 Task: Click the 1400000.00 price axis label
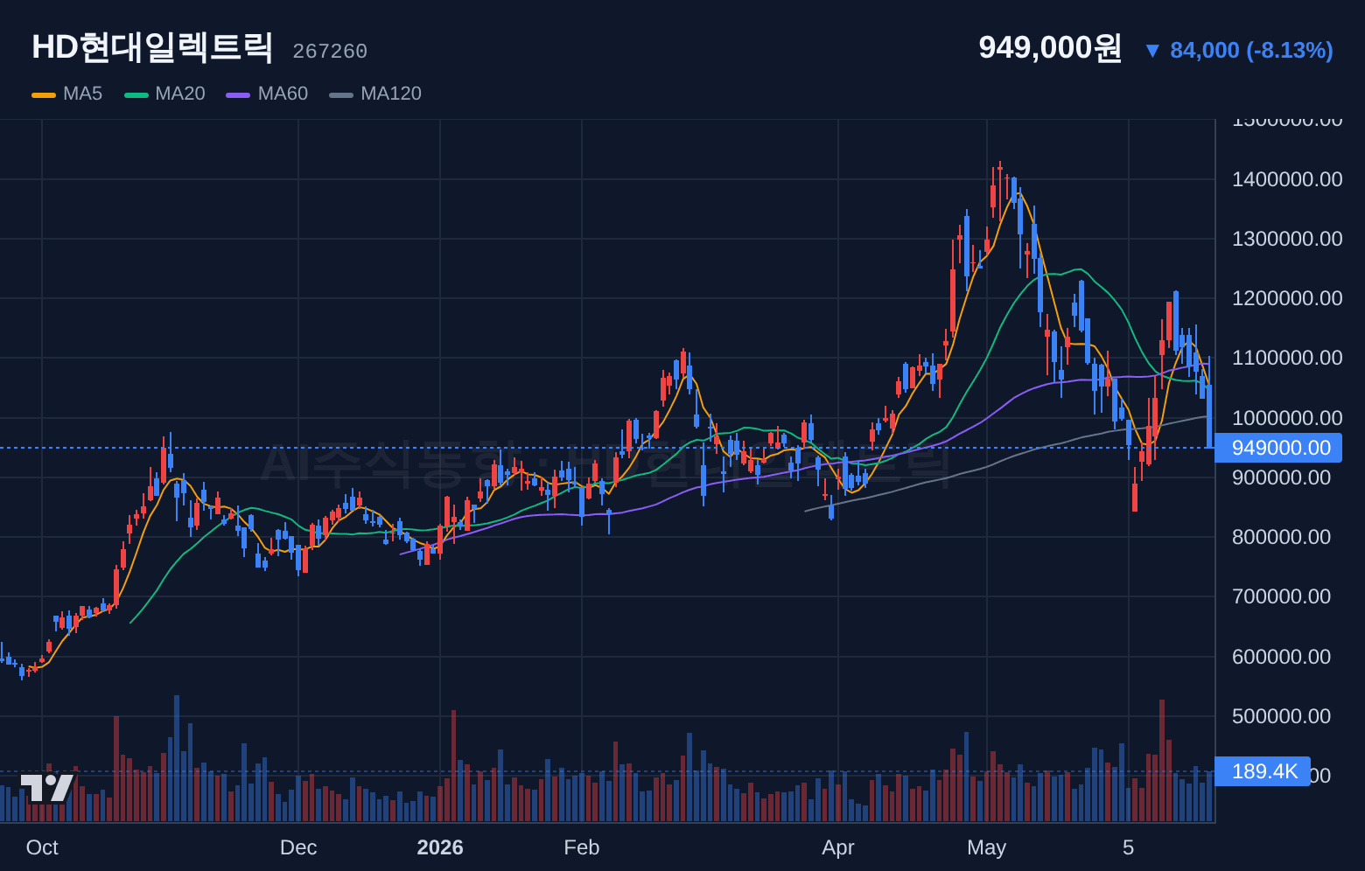1287,179
